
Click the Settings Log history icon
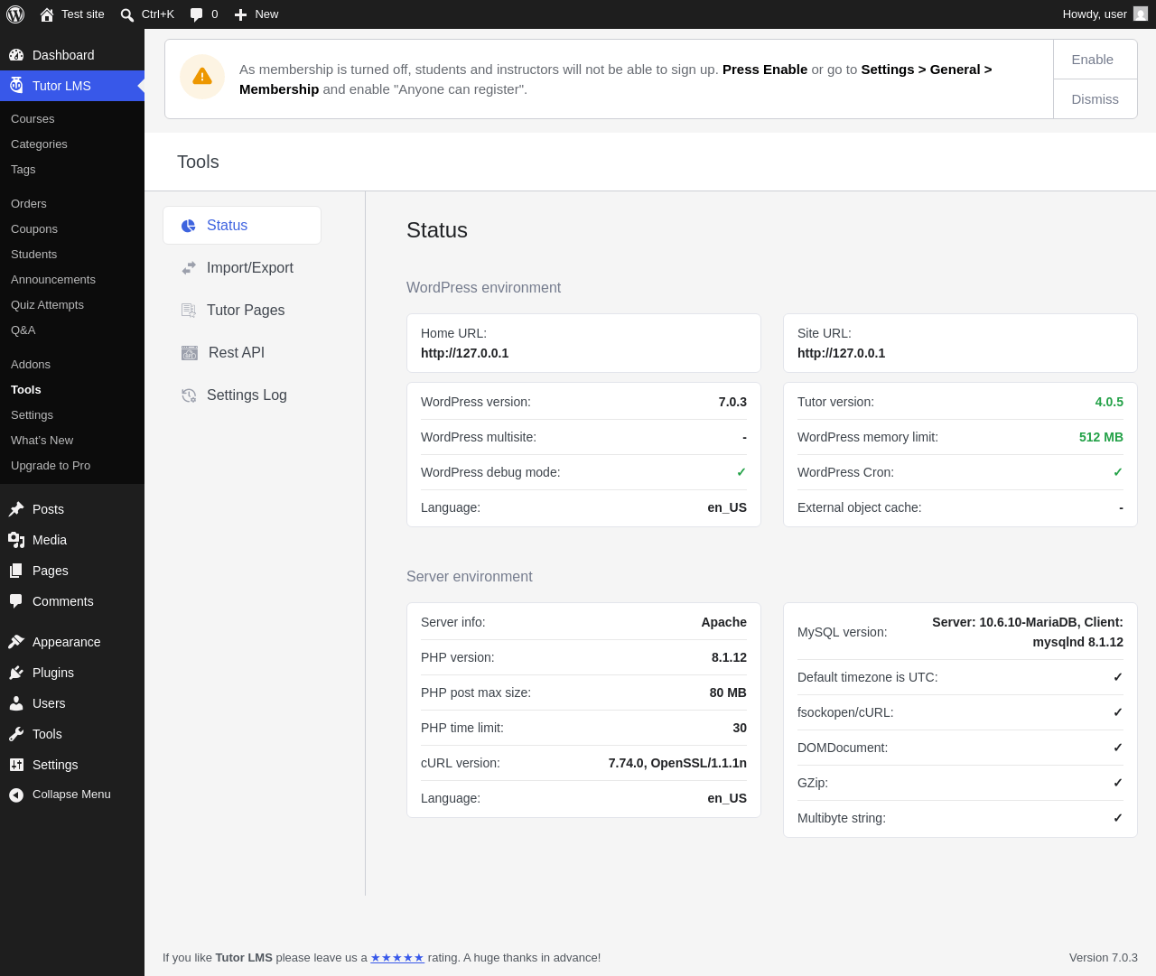coord(189,395)
